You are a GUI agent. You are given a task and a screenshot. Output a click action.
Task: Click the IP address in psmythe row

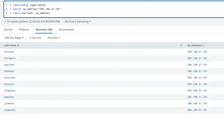pyautogui.click(x=197, y=97)
